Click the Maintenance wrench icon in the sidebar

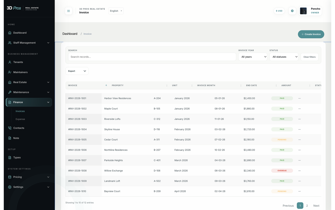tap(10, 92)
